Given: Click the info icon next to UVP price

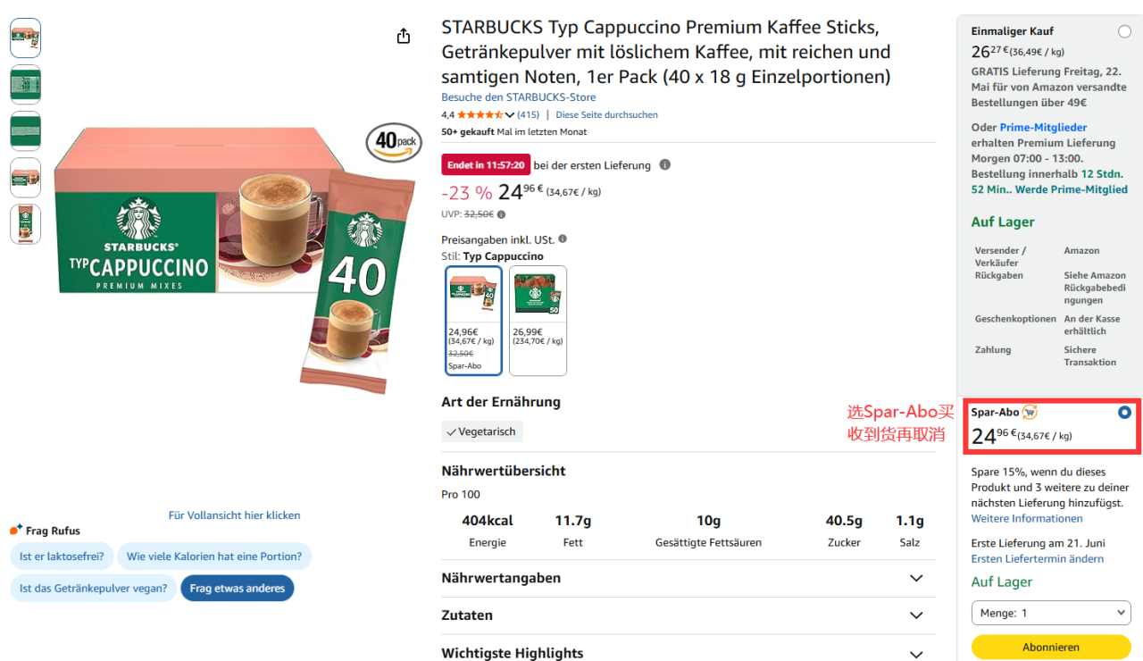Looking at the screenshot, I should tap(501, 214).
